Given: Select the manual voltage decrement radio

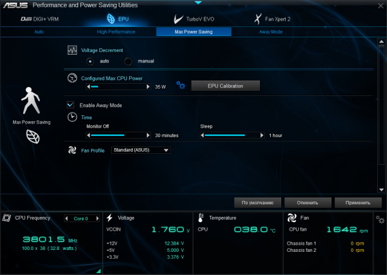Looking at the screenshot, I should 128,61.
